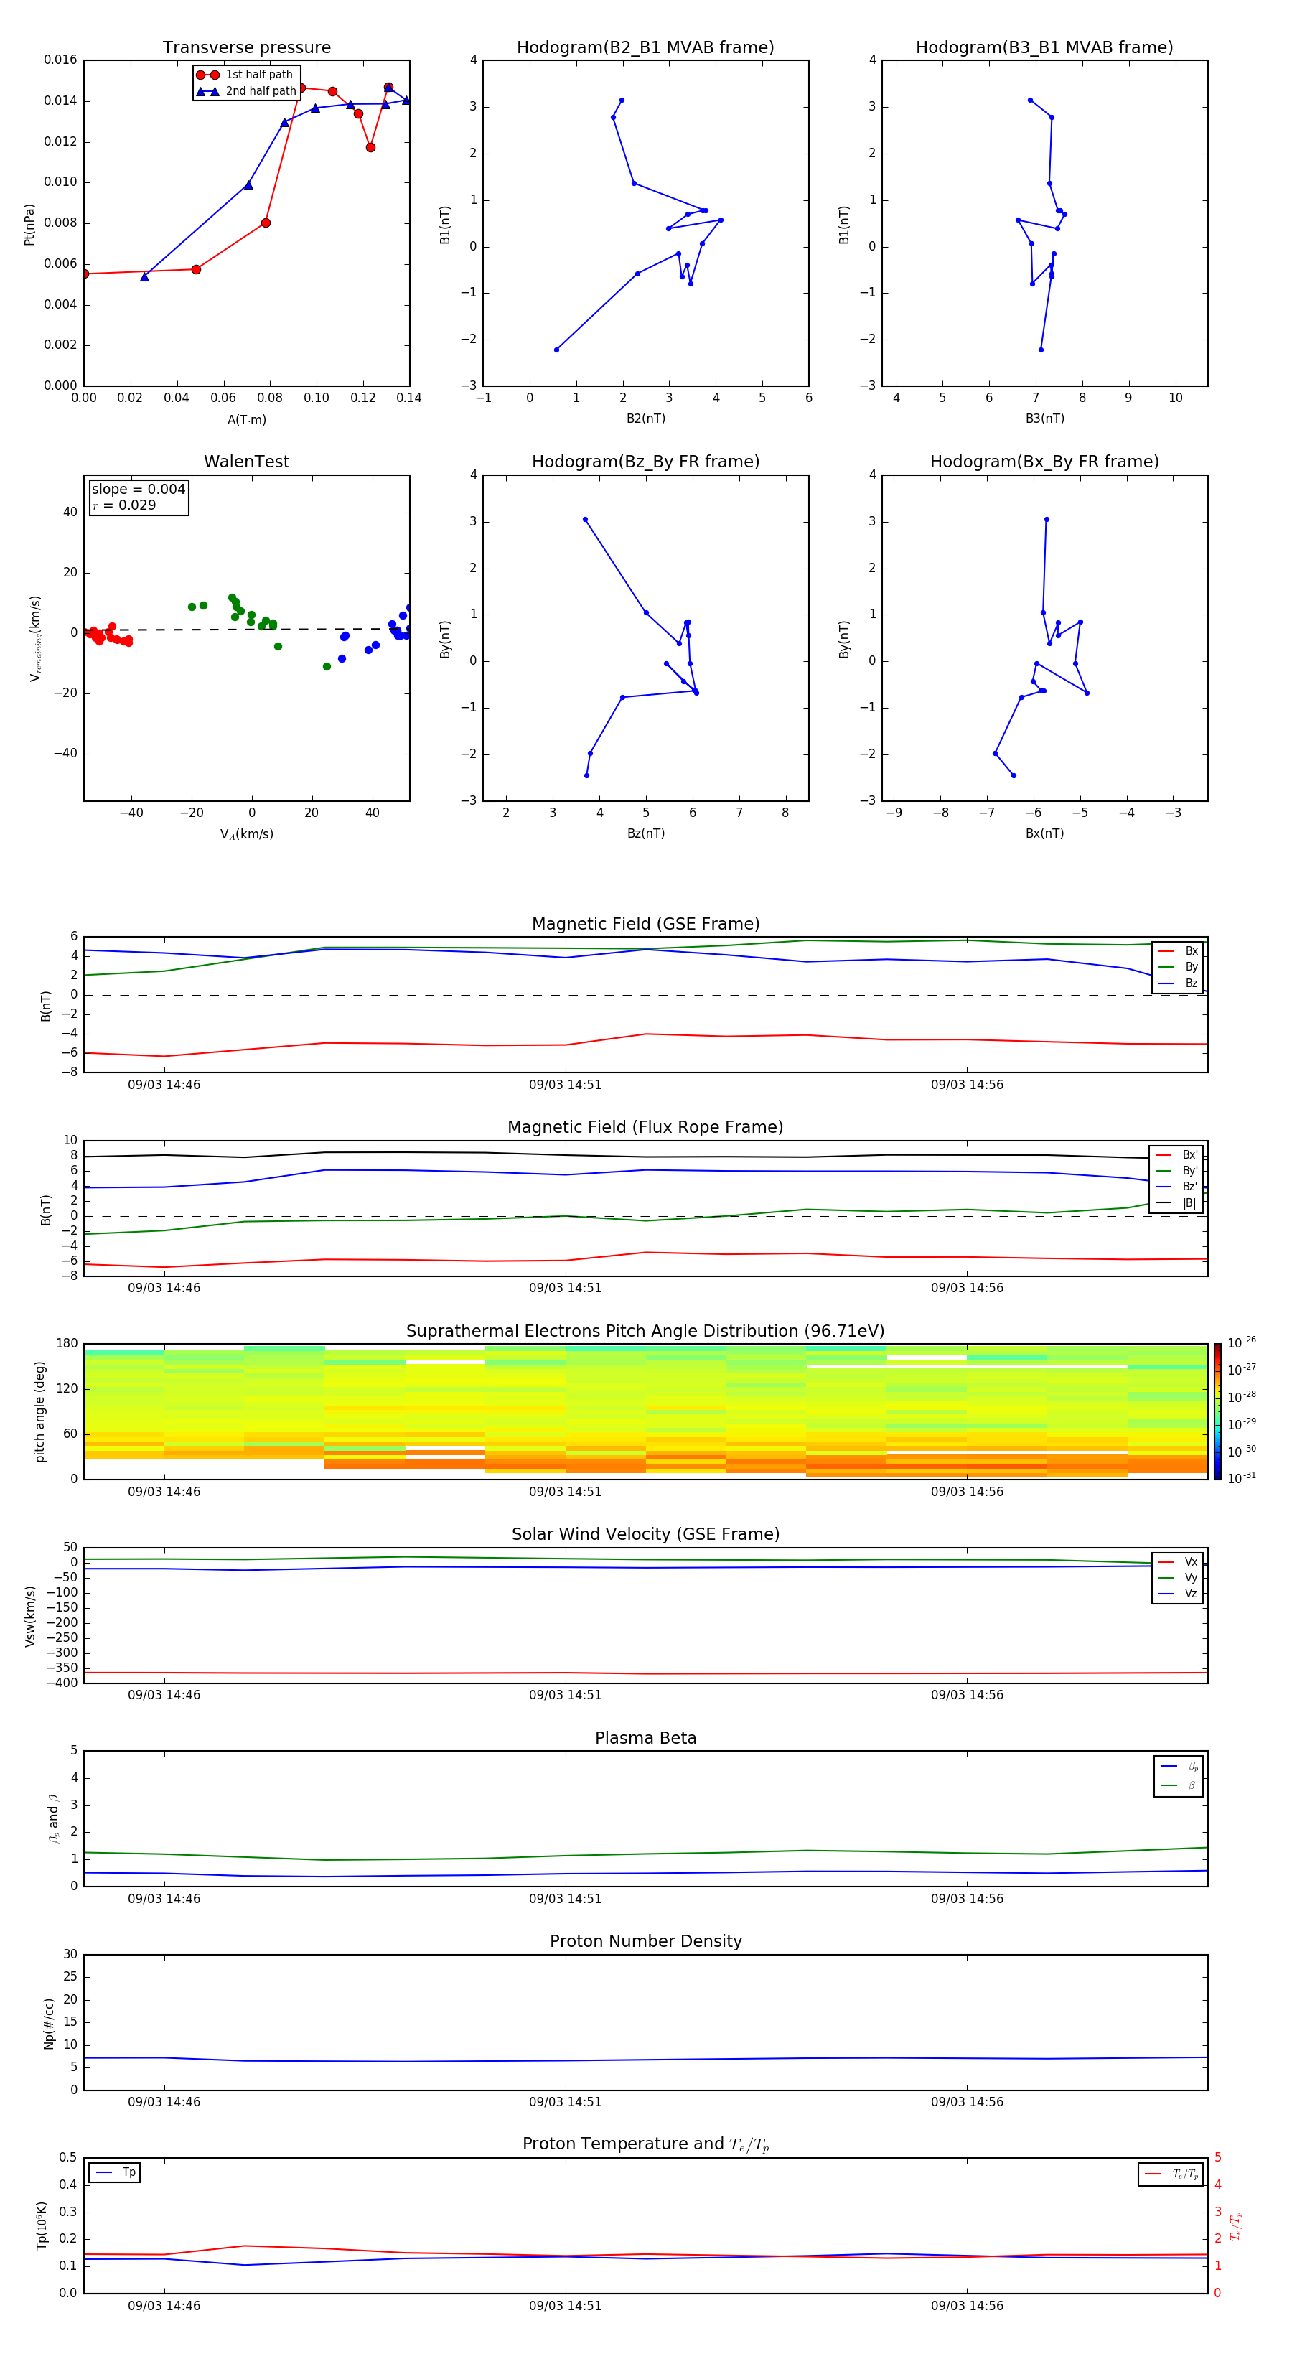Click 'Hodogram(B3_B1 MVAB frame)' title

[x=1044, y=48]
